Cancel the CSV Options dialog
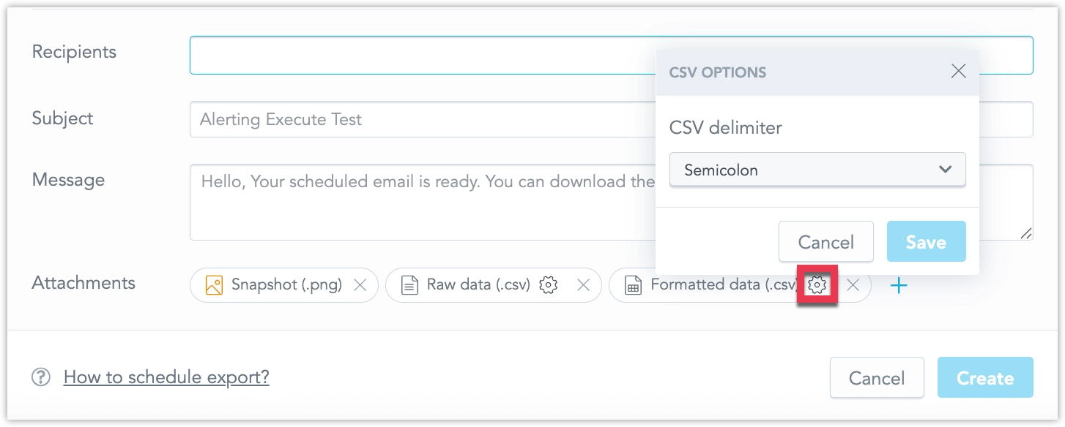Image resolution: width=1065 pixels, height=427 pixels. (825, 242)
